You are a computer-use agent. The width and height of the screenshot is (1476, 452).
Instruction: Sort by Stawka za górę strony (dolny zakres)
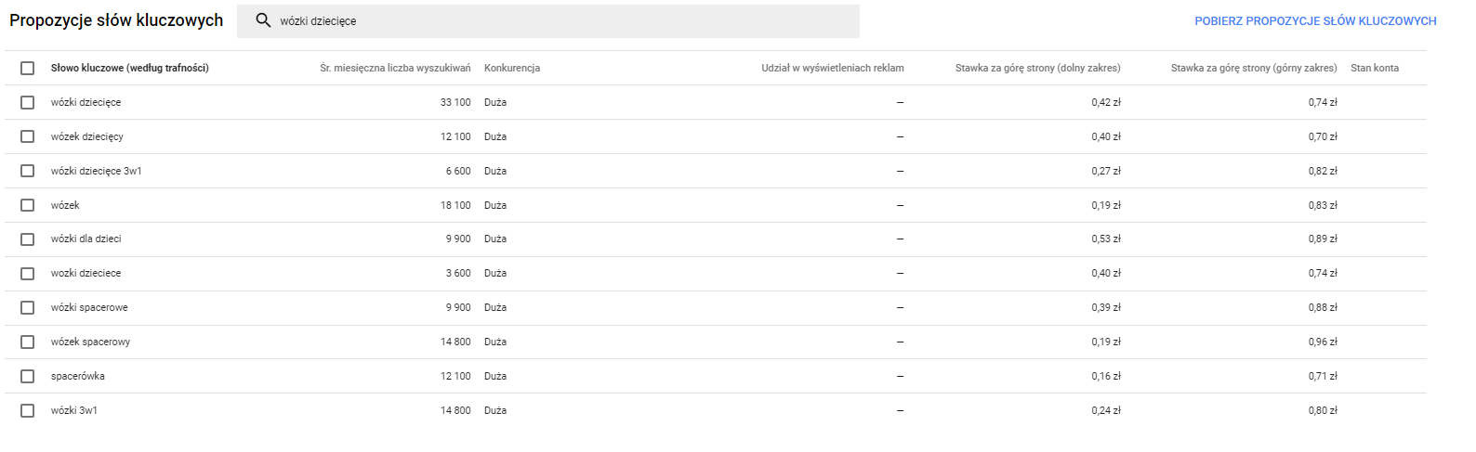[1038, 68]
